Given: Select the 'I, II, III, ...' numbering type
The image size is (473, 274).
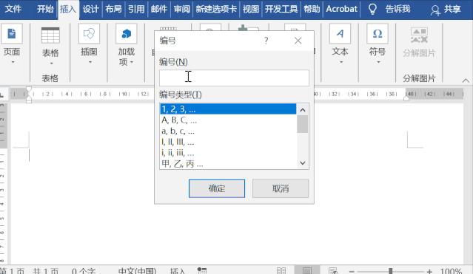Looking at the screenshot, I should 228,142.
